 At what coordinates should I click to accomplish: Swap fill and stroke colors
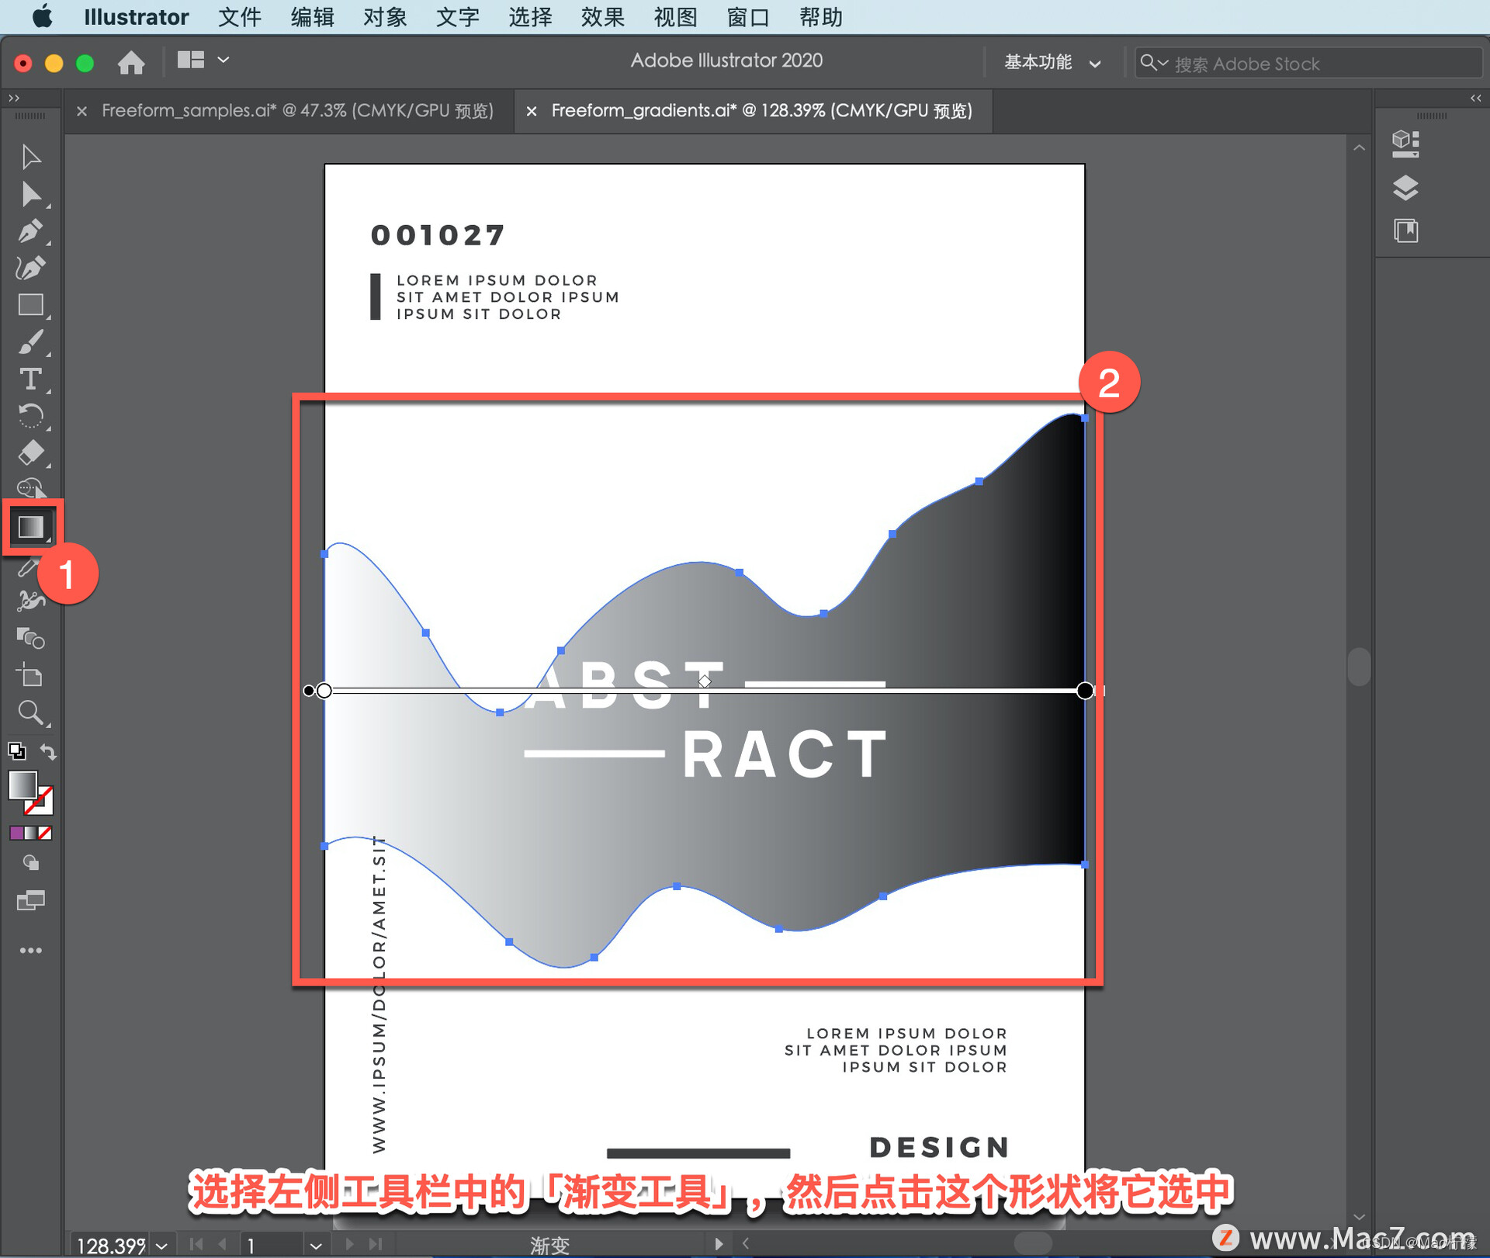tap(48, 751)
